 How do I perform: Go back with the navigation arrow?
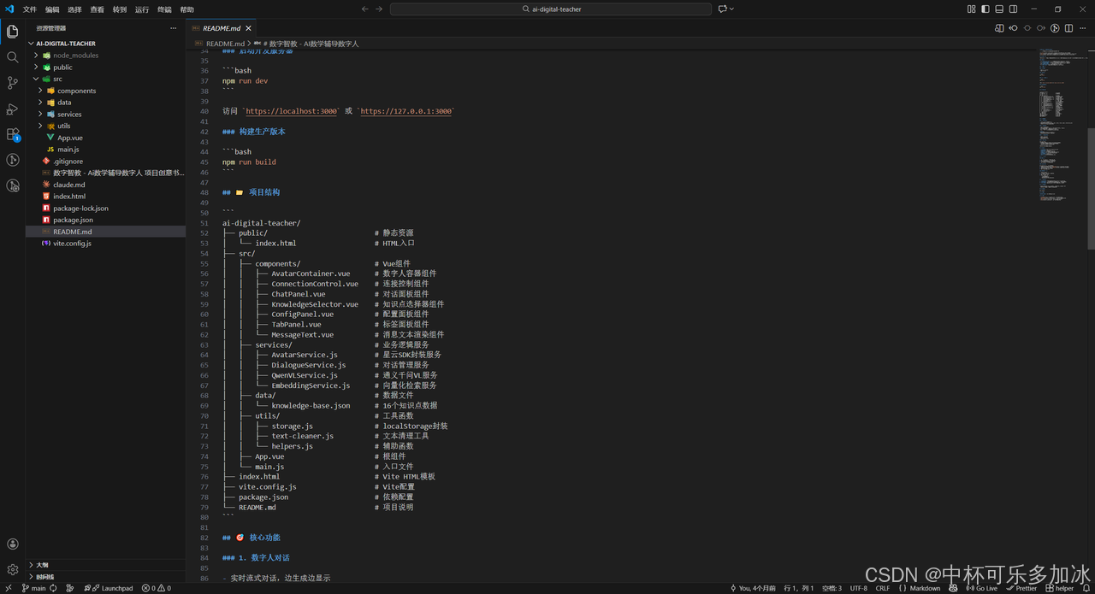[x=365, y=9]
